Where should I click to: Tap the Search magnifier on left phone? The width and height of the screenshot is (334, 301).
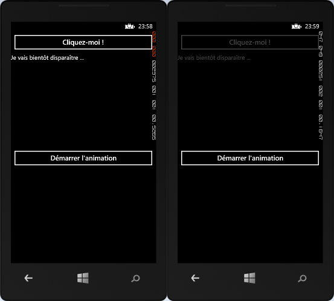pyautogui.click(x=135, y=279)
